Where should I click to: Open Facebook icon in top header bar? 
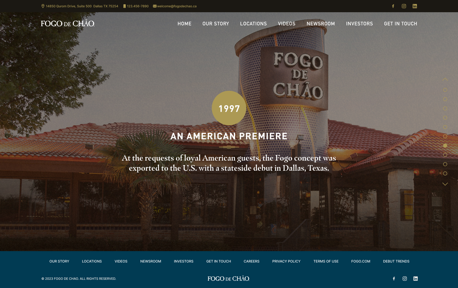[393, 6]
